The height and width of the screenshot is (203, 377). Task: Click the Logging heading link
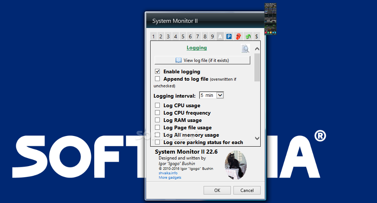197,48
